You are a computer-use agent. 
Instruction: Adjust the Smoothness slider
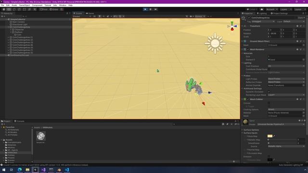point(282,143)
